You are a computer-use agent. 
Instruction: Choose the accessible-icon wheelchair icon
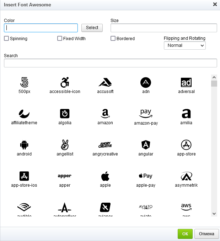point(65,83)
